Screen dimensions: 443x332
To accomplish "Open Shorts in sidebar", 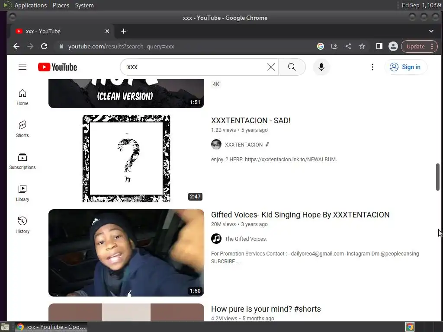I will 22,129.
